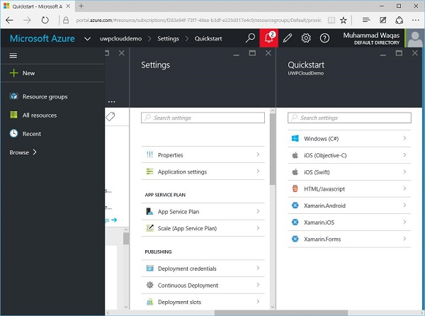Open the notifications bell
This screenshot has height=316, width=425.
click(269, 38)
